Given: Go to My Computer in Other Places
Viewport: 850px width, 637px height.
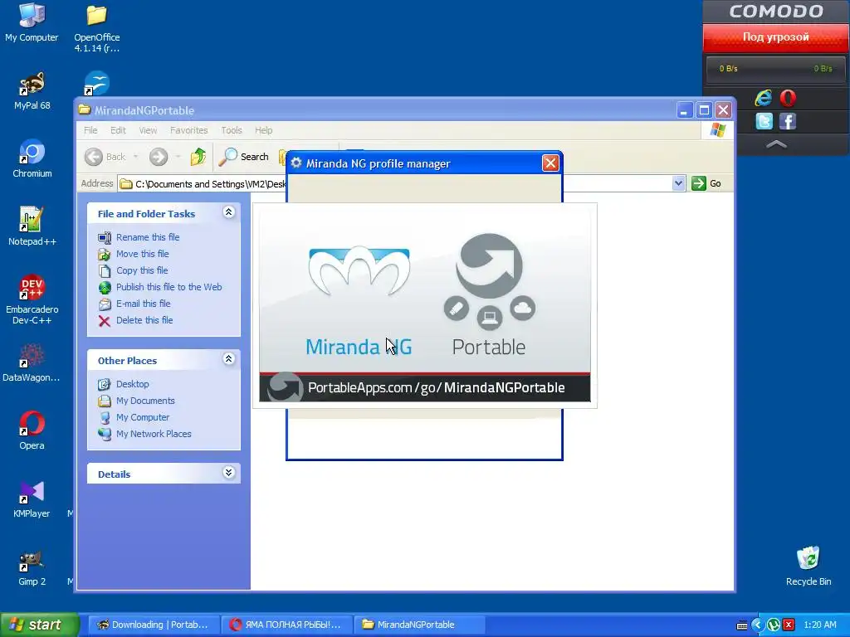Looking at the screenshot, I should tap(134, 418).
